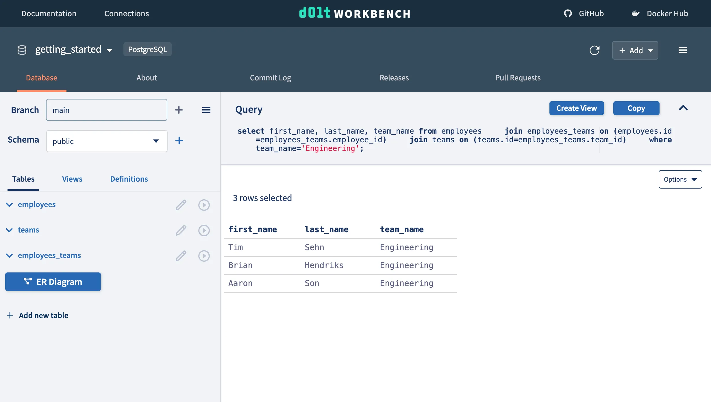Switch to the Commit Log tab
The width and height of the screenshot is (711, 402).
coord(270,78)
